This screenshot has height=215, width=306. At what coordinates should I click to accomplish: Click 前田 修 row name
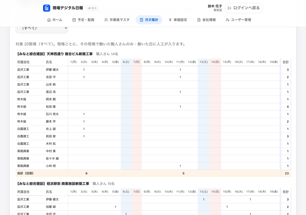[51, 136]
